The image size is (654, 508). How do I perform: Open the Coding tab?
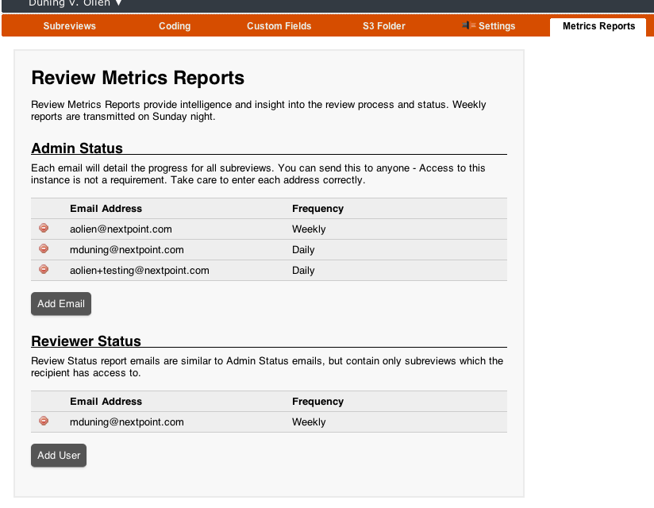pos(174,25)
